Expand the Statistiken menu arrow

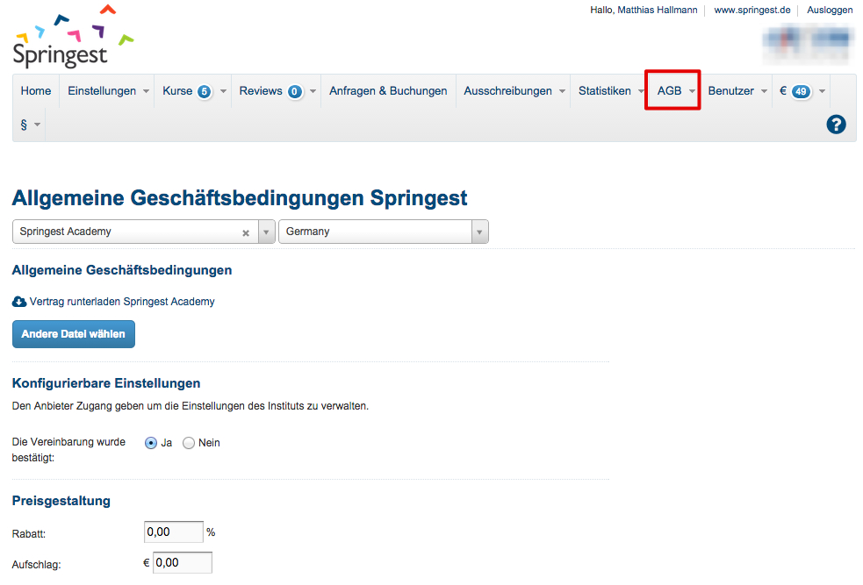tap(641, 91)
